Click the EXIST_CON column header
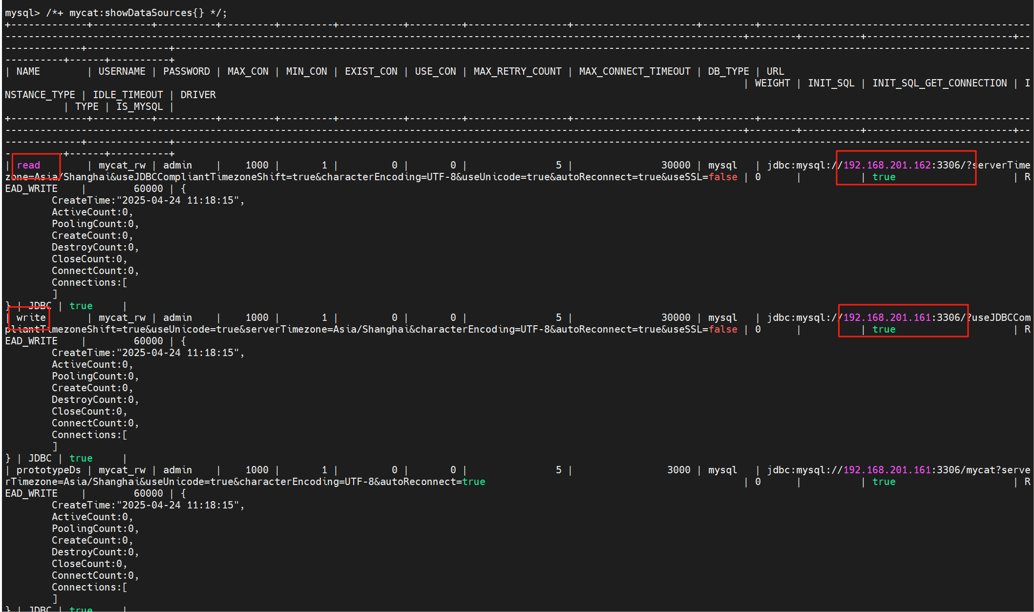 pyautogui.click(x=371, y=71)
